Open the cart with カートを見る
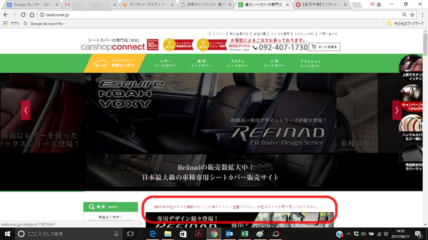 click(324, 47)
